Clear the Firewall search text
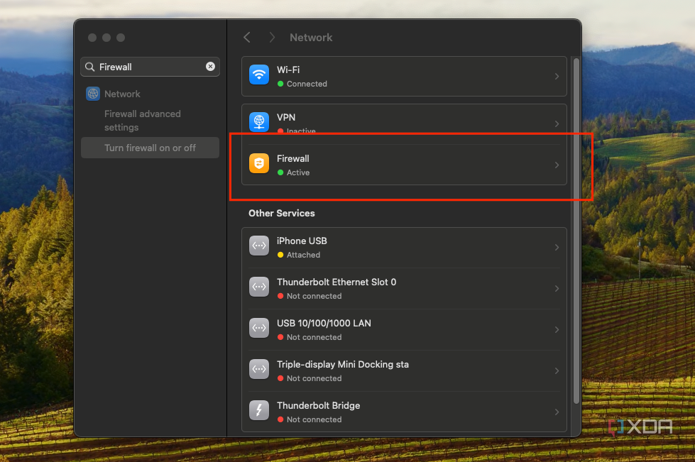 pos(211,67)
